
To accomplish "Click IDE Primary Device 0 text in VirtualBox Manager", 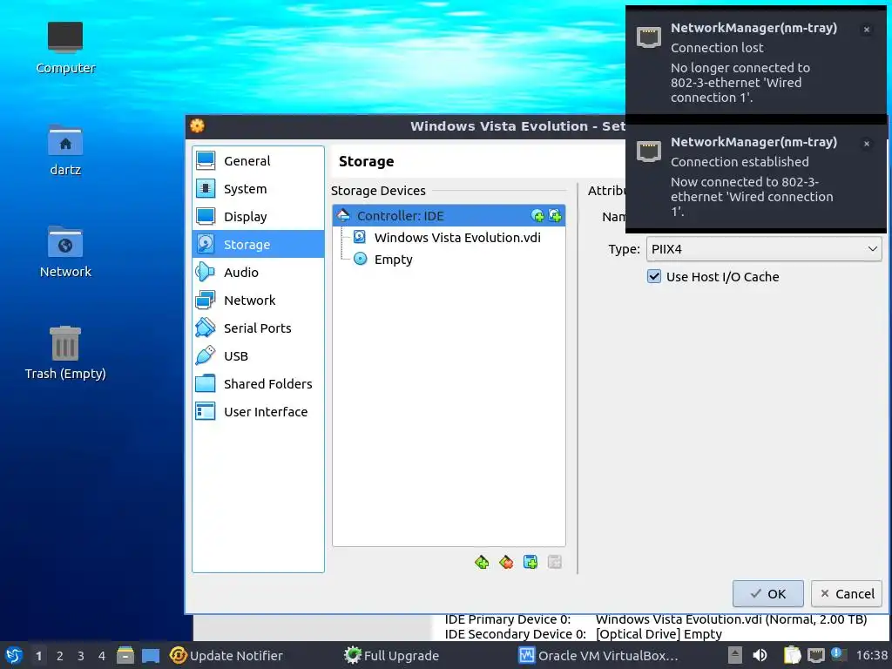I will coord(508,619).
